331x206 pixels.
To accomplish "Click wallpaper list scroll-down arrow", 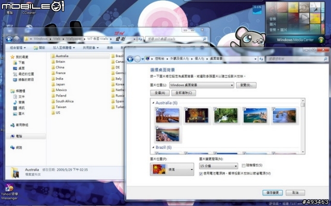I will (x=303, y=152).
